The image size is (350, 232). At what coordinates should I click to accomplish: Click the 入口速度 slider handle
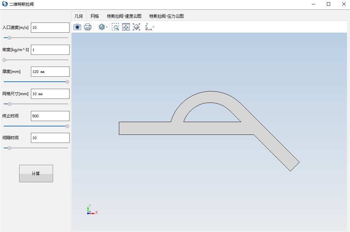9,38
